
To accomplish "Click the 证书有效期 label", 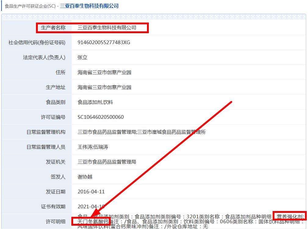I will pos(53,207).
